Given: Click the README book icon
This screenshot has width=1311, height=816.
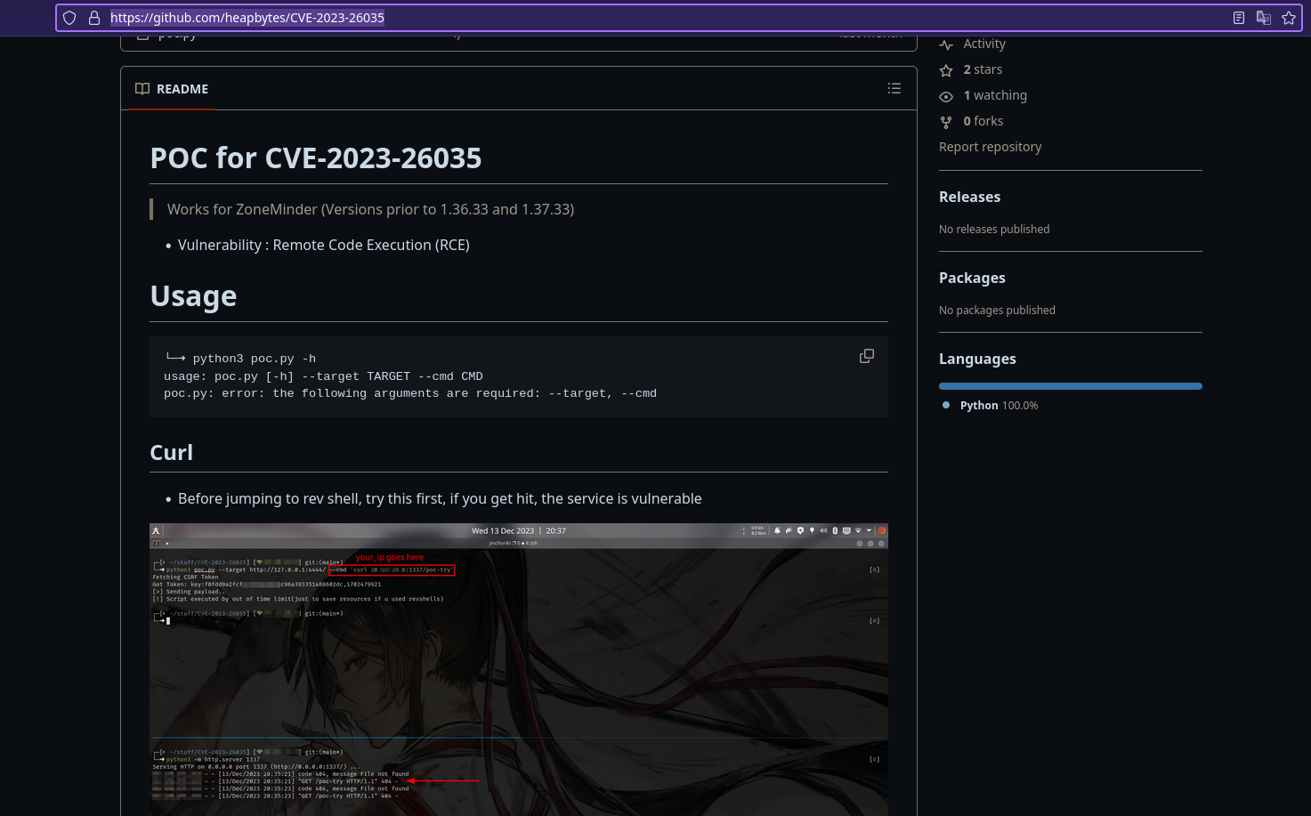Looking at the screenshot, I should coord(142,89).
